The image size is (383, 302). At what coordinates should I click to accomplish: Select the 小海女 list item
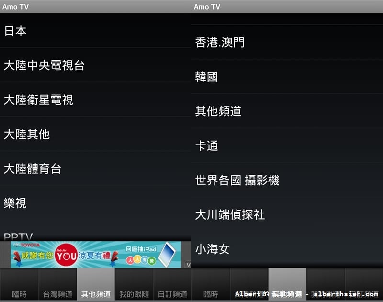287,249
